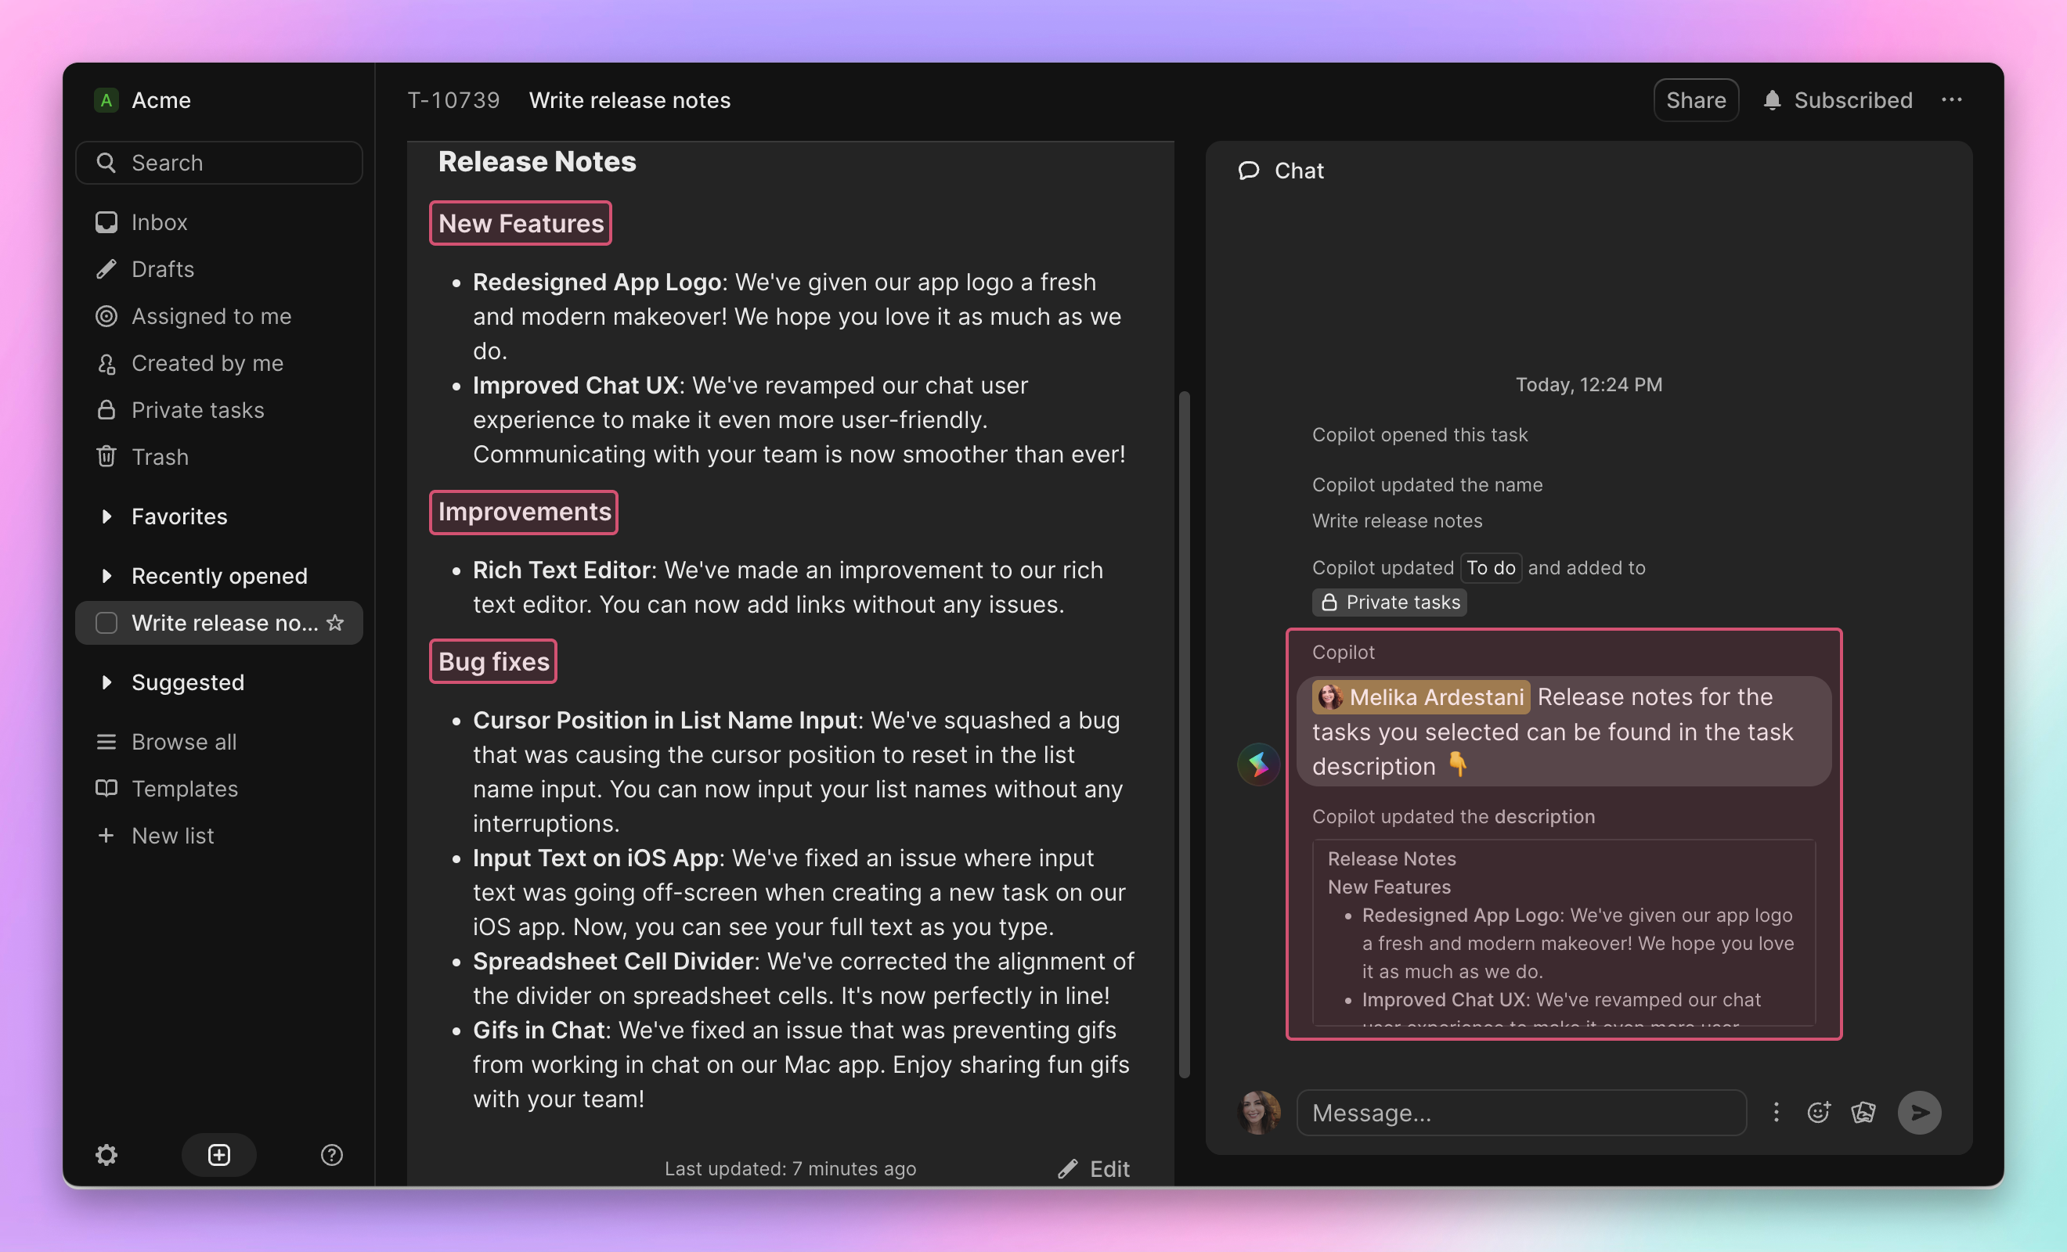The height and width of the screenshot is (1252, 2067).
Task: Click the Created by me person icon
Action: click(x=106, y=362)
